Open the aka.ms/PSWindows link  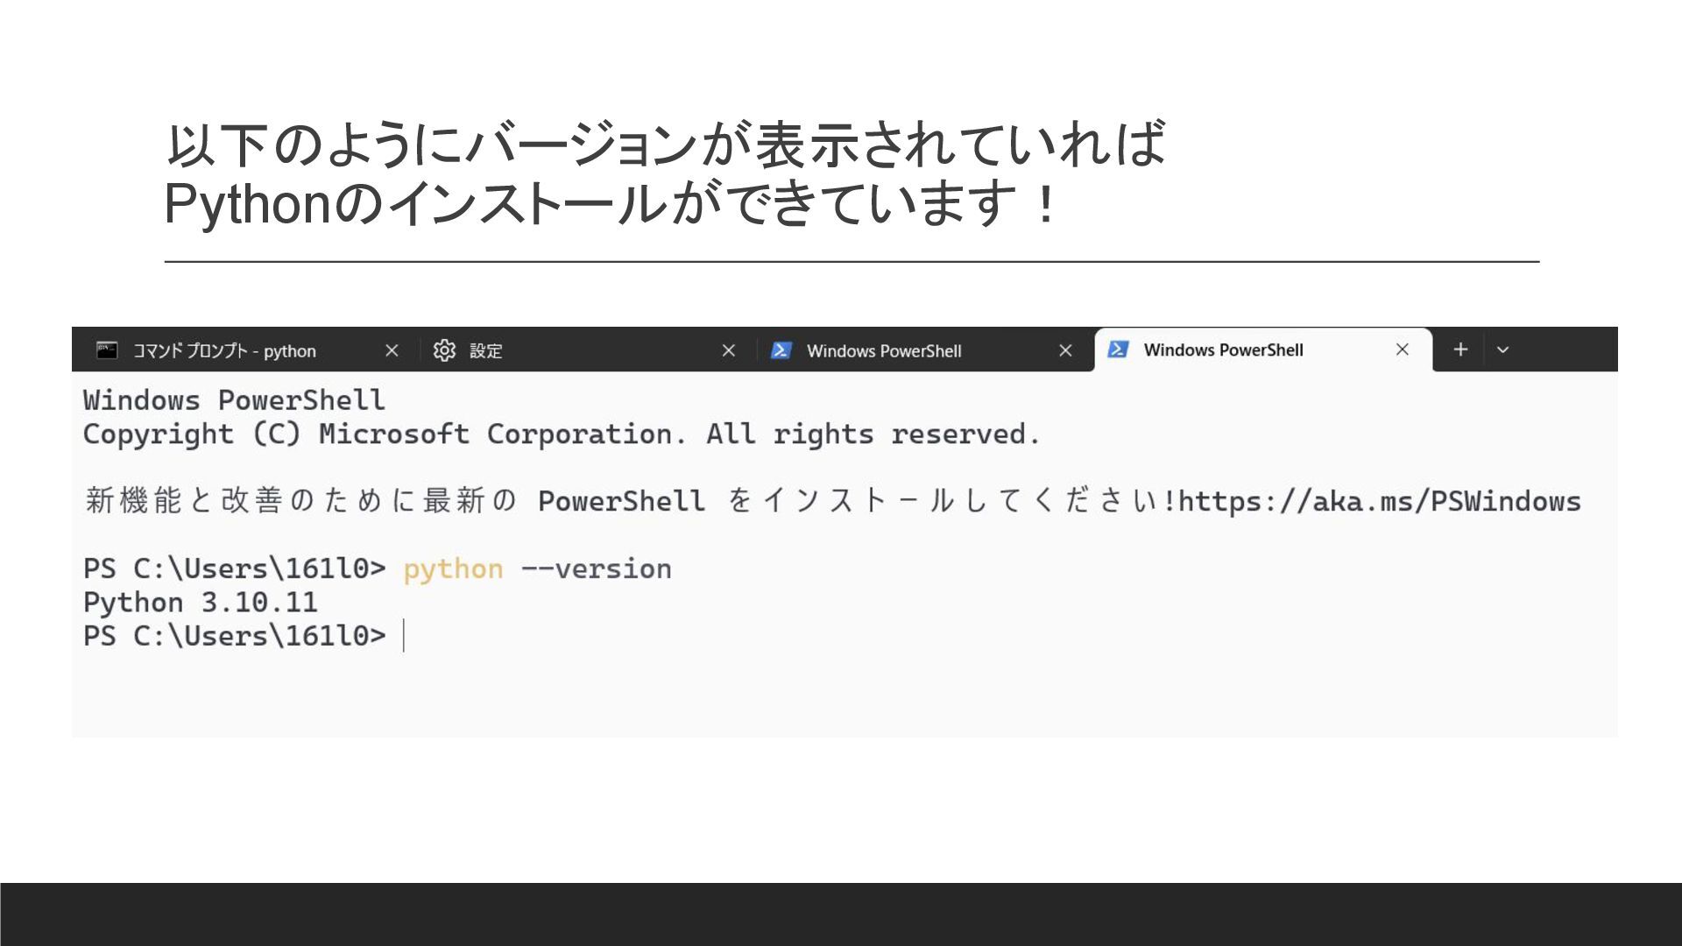1379,502
